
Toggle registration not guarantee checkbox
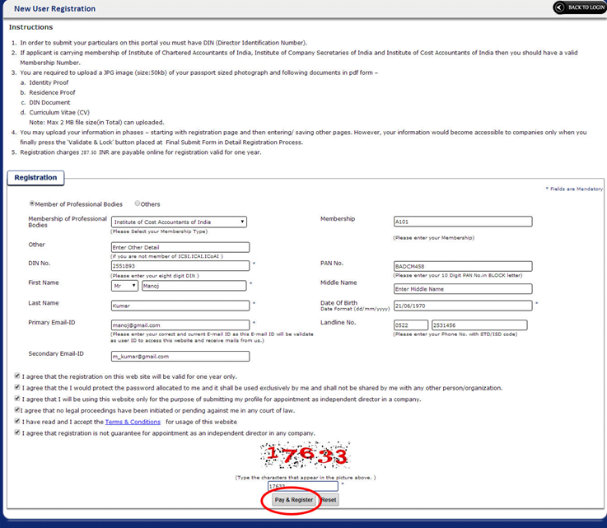pyautogui.click(x=17, y=432)
